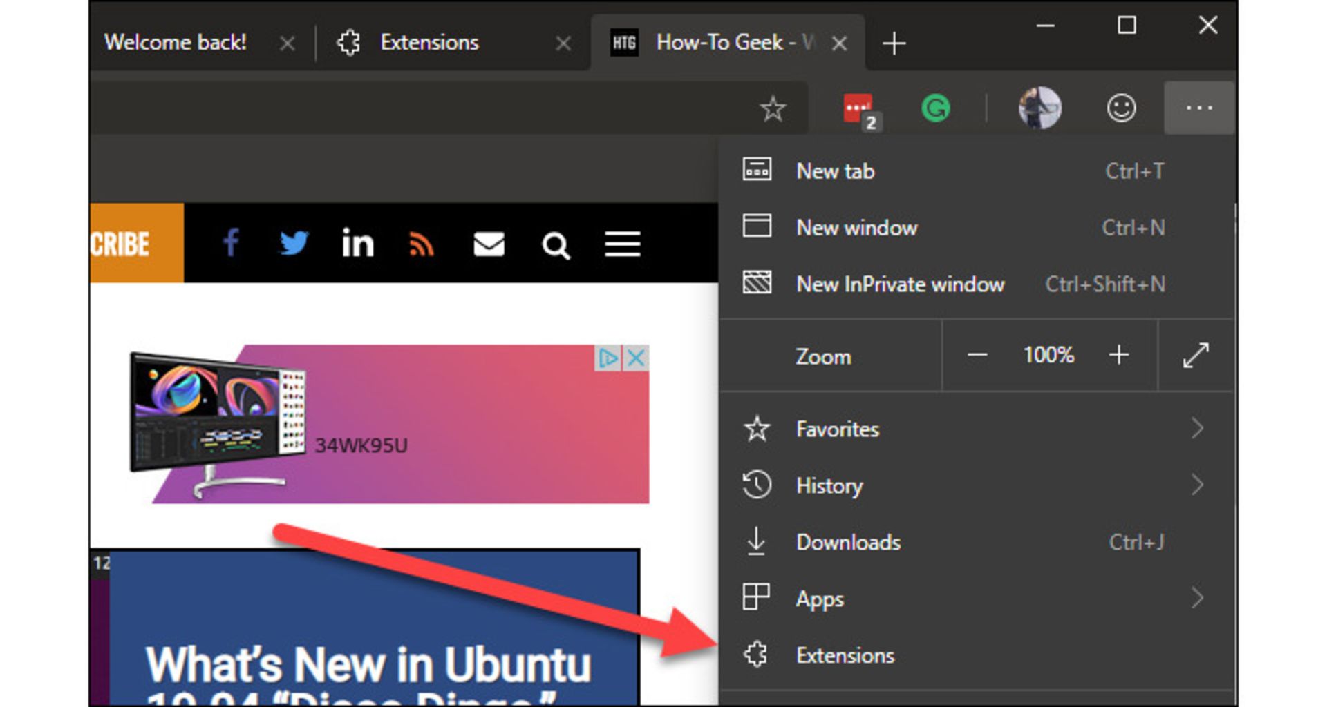
Task: Open the Favorites submenu
Action: [x=976, y=429]
